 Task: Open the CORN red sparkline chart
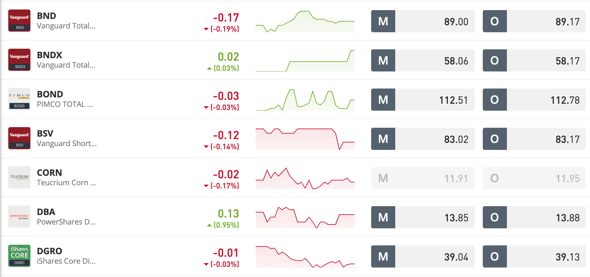click(305, 178)
